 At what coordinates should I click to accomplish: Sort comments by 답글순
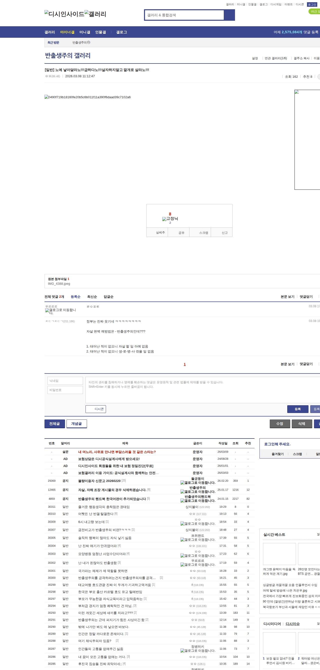pyautogui.click(x=108, y=297)
